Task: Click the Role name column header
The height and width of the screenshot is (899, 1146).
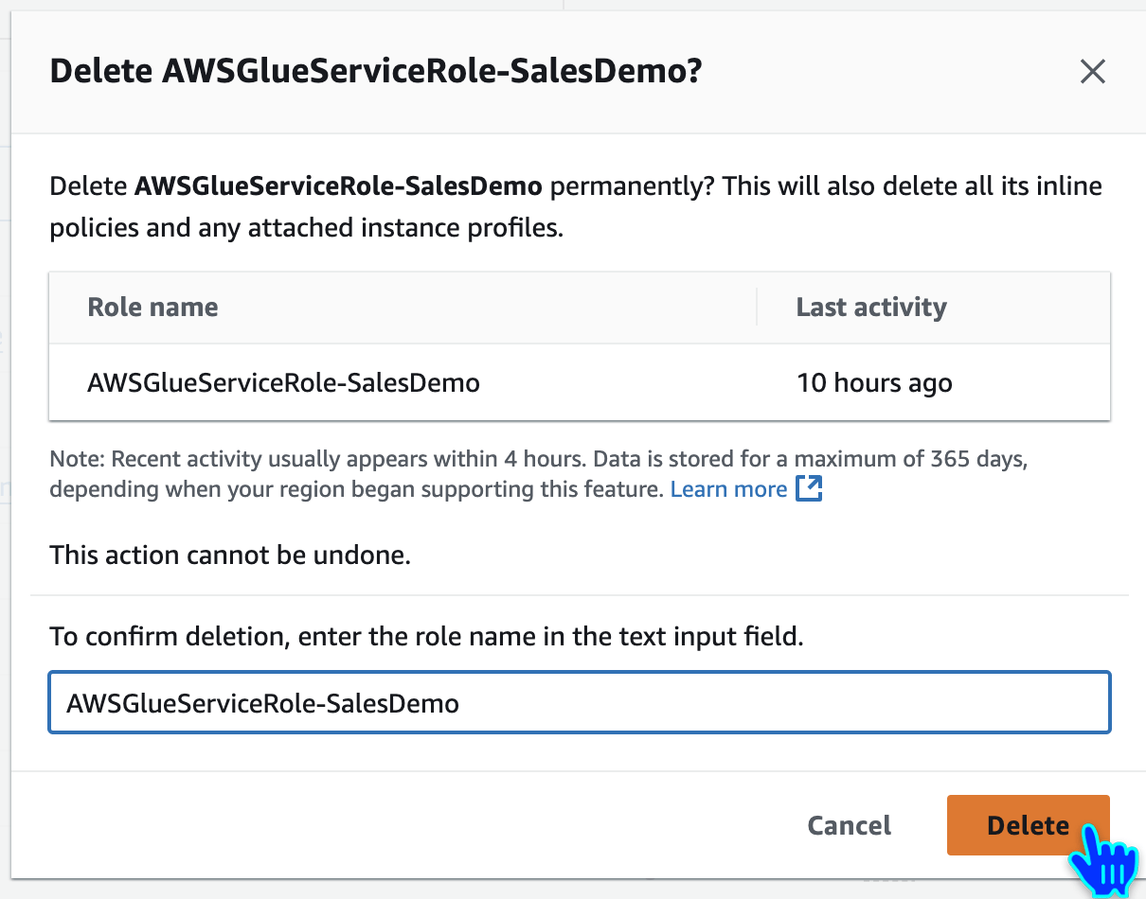Action: pos(152,308)
